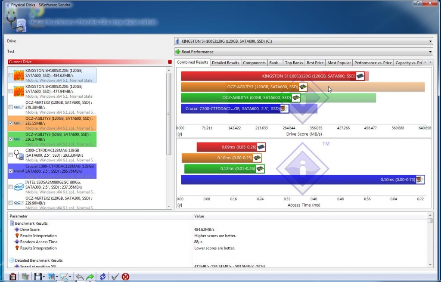Click the bar chart view icon
Viewport: 441px width, 282px height.
coord(51,277)
